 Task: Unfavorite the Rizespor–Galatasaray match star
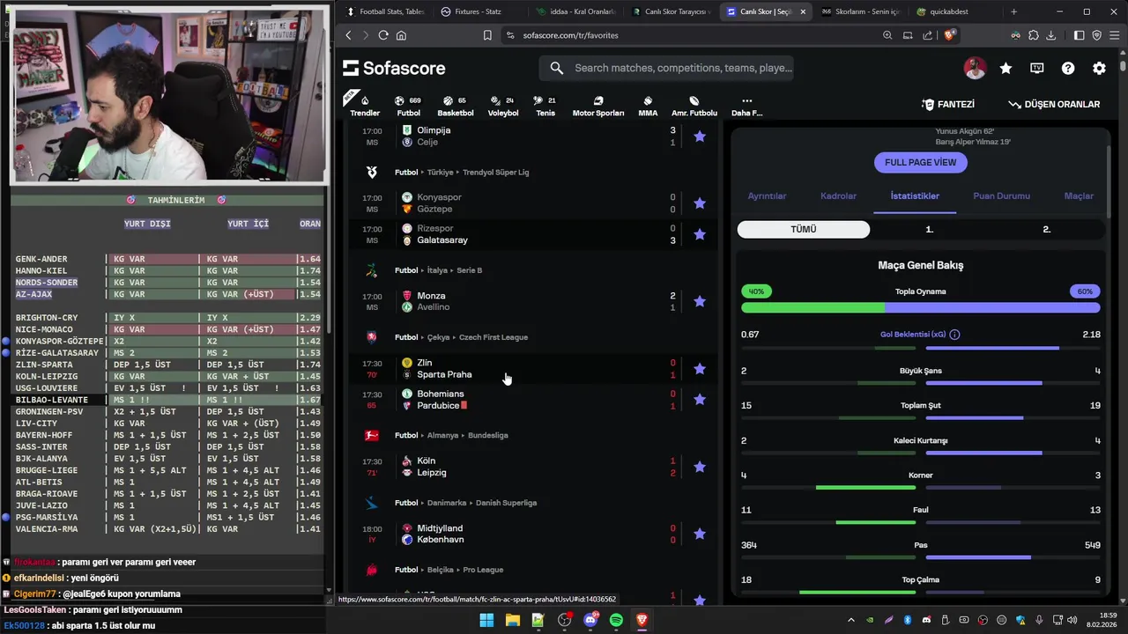coord(700,234)
